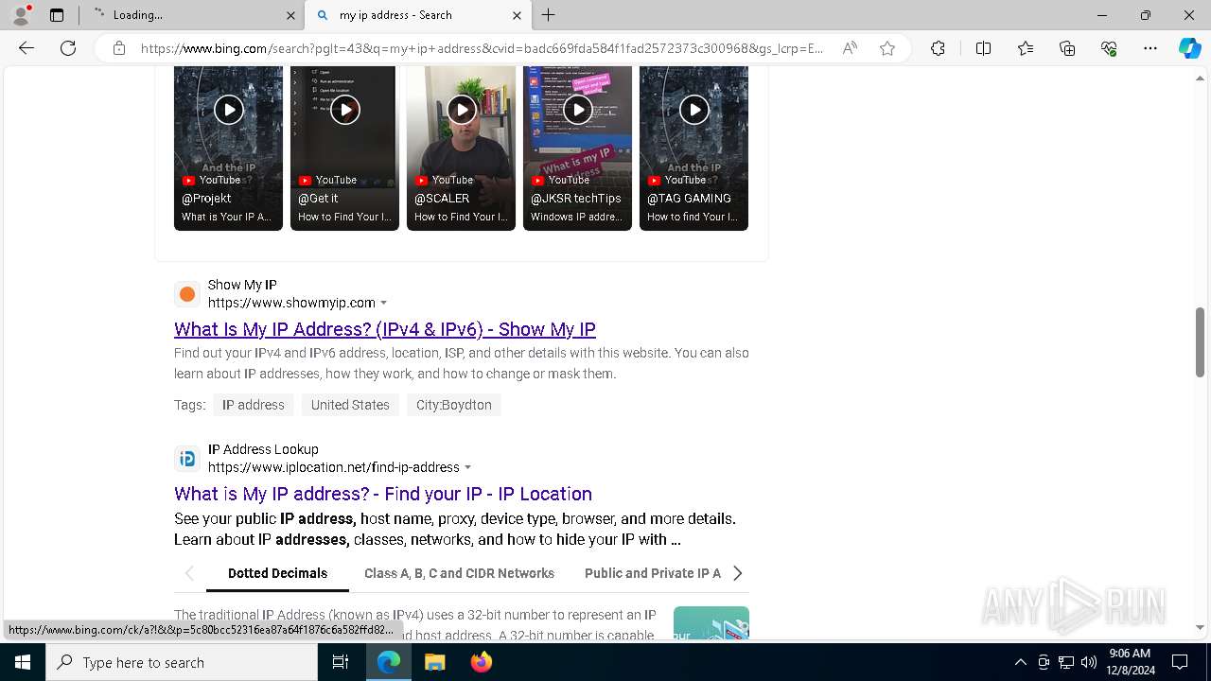Image resolution: width=1211 pixels, height=681 pixels.
Task: Open a new browser tab
Action: click(549, 15)
